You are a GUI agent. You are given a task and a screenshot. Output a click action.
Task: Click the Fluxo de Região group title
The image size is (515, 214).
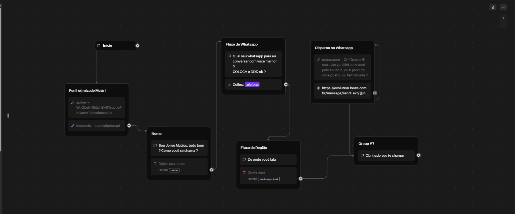pyautogui.click(x=254, y=148)
